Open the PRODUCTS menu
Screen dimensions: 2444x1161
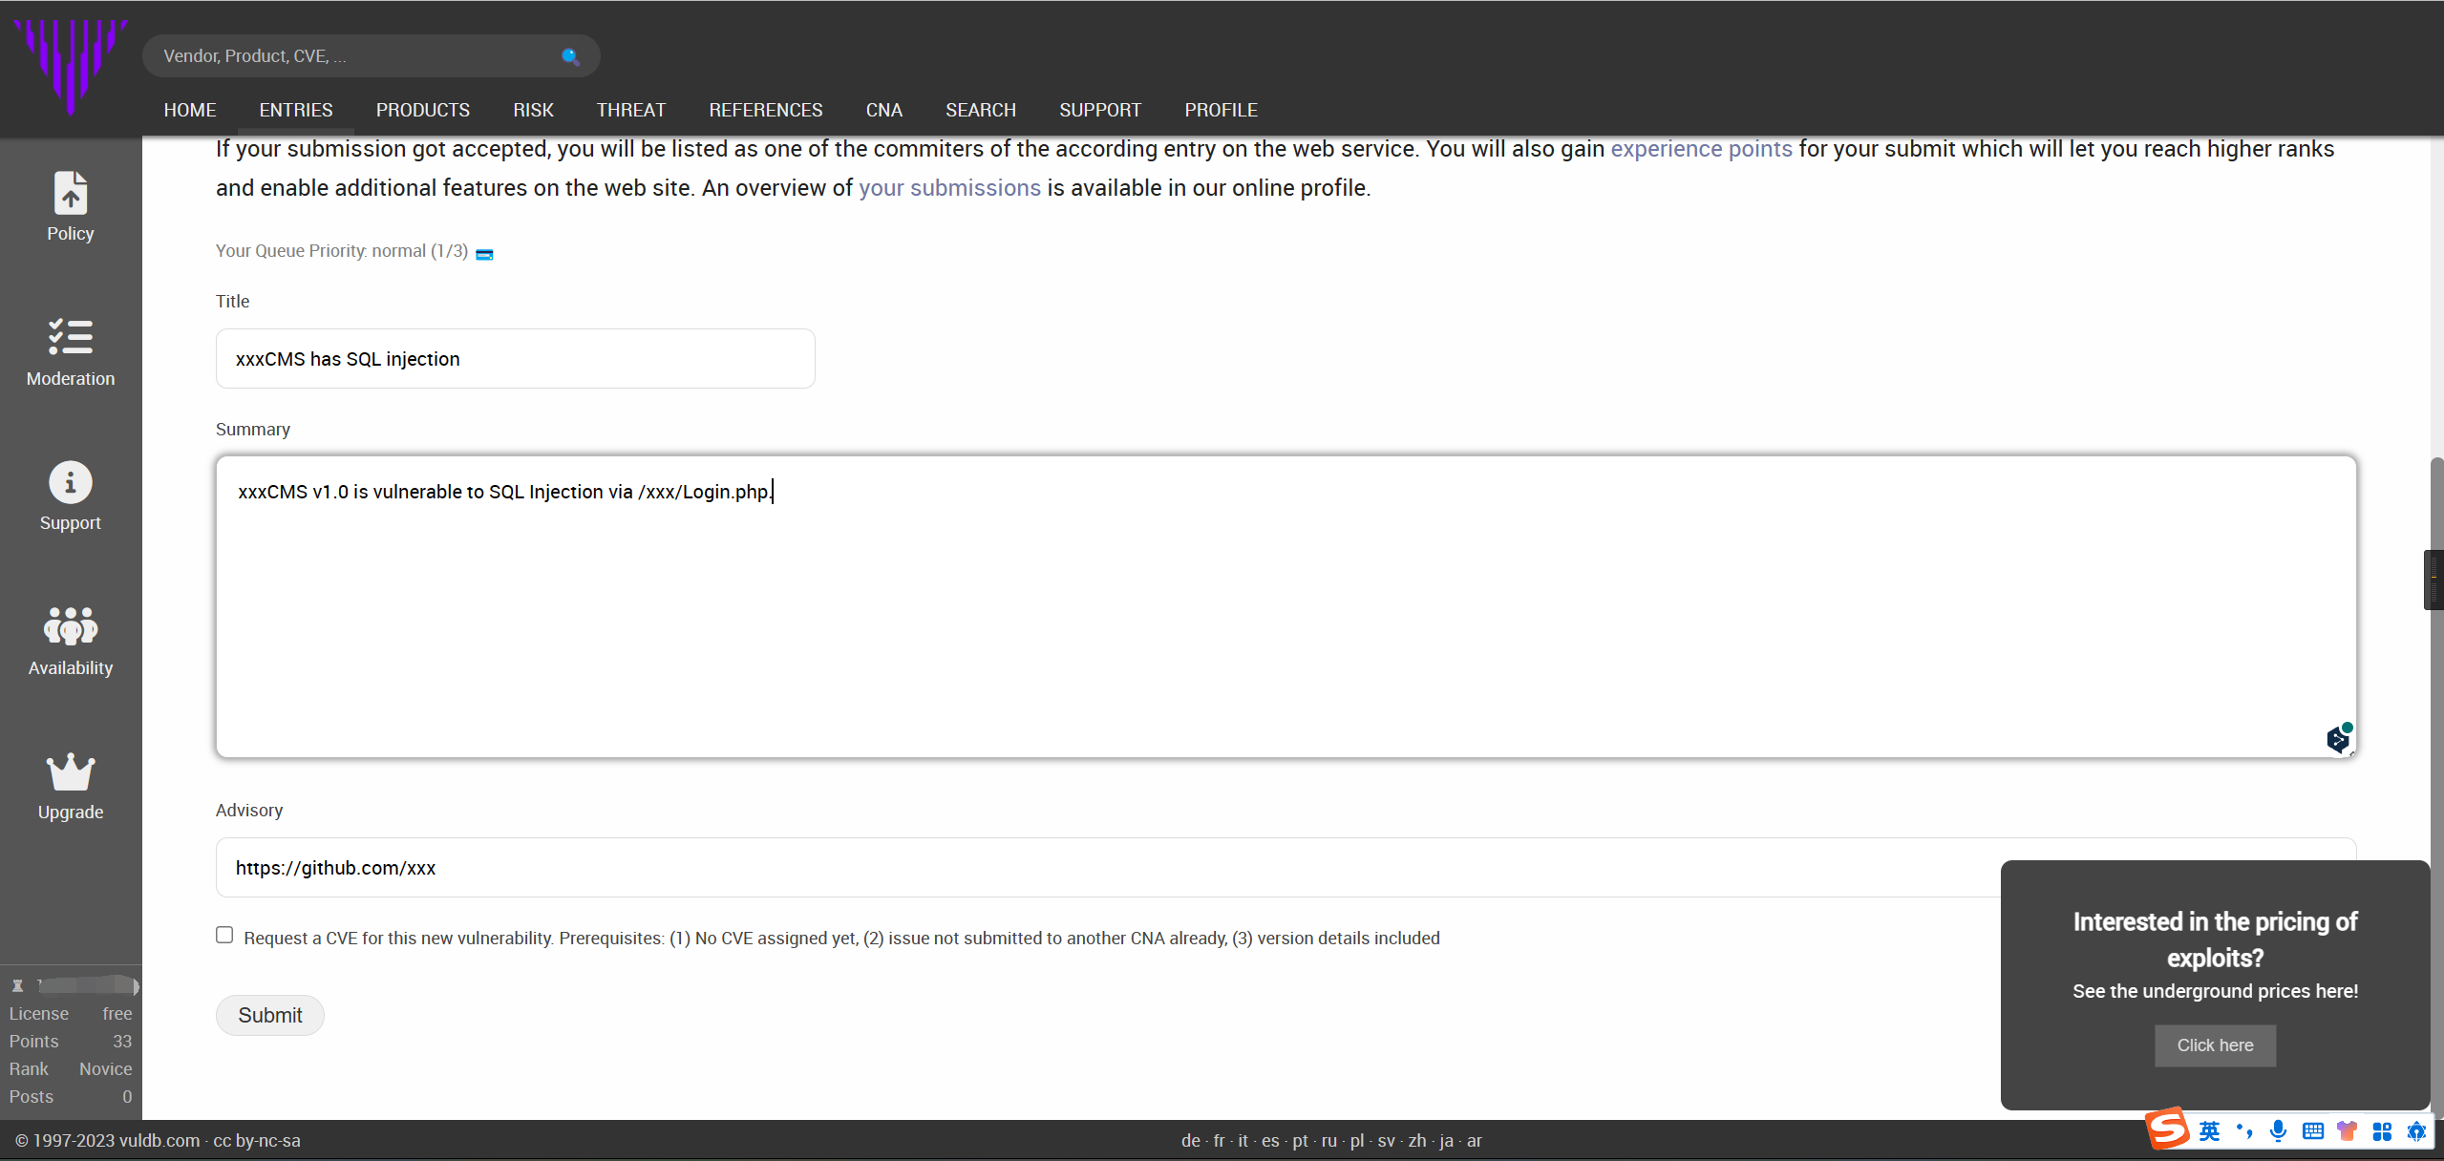click(x=423, y=110)
